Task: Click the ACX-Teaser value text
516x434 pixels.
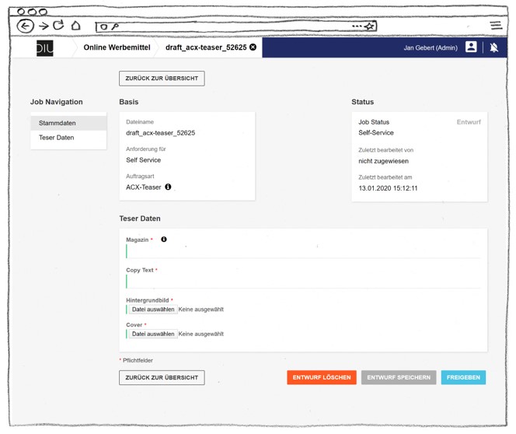Action: pyautogui.click(x=144, y=187)
